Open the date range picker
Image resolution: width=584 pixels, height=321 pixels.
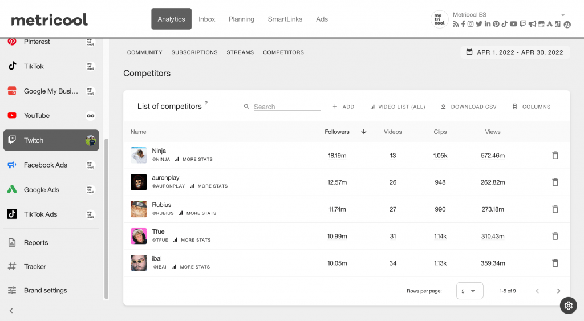coord(515,52)
